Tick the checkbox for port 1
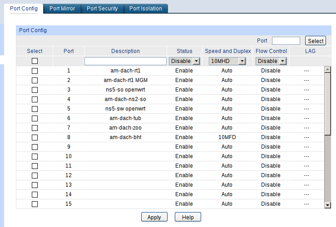 click(35, 71)
